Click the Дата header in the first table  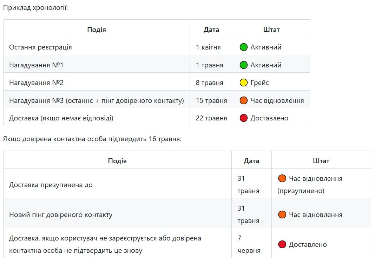211,29
